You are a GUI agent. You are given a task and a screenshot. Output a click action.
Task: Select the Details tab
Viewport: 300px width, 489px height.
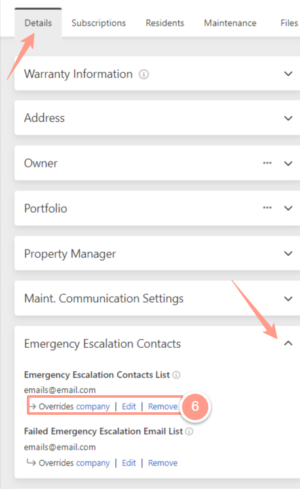pyautogui.click(x=38, y=23)
